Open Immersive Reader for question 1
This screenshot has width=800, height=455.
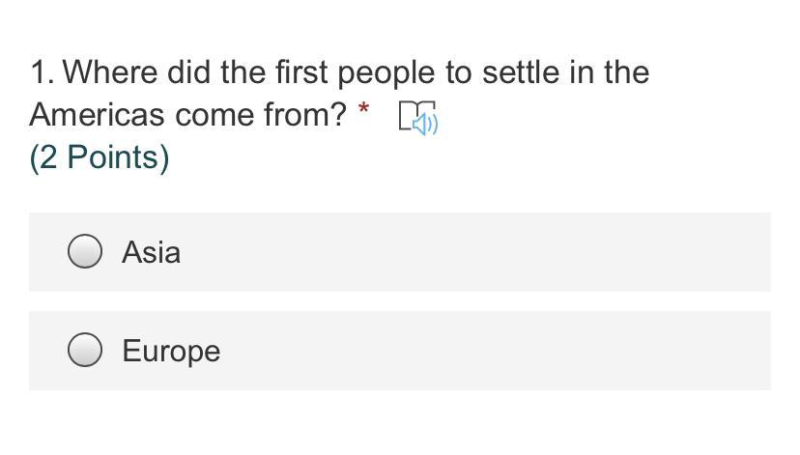417,117
